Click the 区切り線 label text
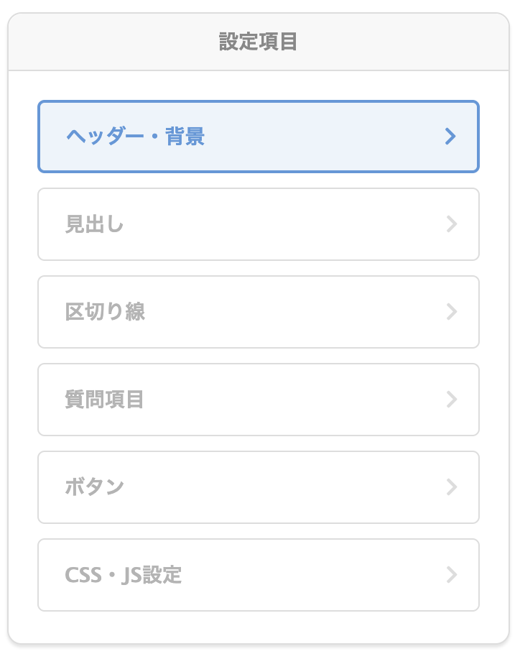Image resolution: width=520 pixels, height=654 pixels. tap(105, 312)
